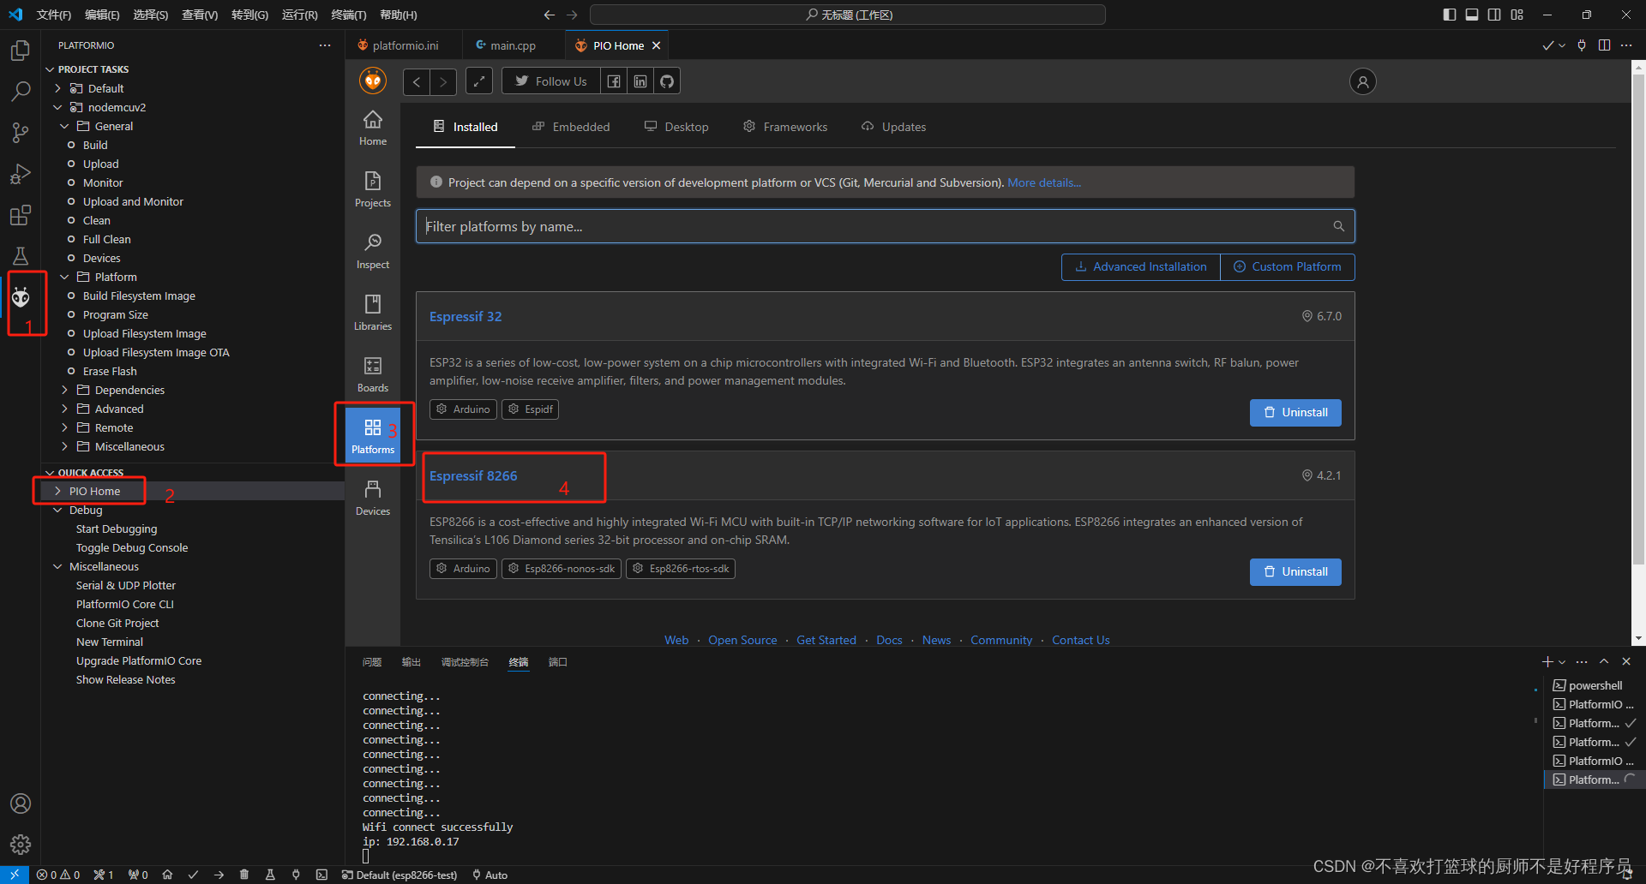Click the Follow Us Twitter button
This screenshot has width=1646, height=884.
coord(551,81)
